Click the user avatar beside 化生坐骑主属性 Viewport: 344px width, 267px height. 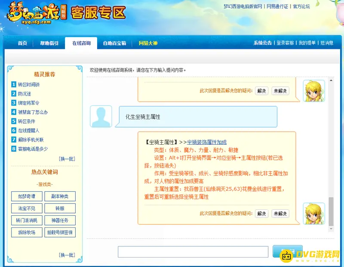(x=101, y=116)
